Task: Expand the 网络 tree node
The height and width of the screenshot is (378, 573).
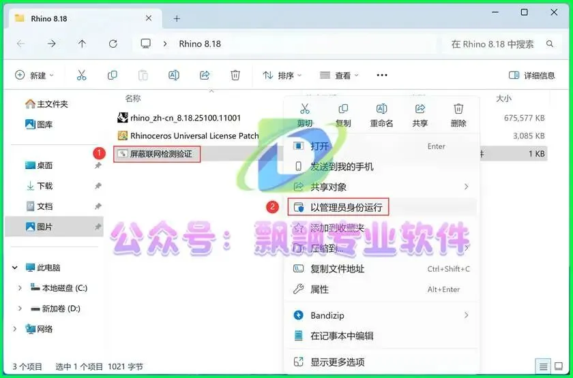Action: coord(14,329)
